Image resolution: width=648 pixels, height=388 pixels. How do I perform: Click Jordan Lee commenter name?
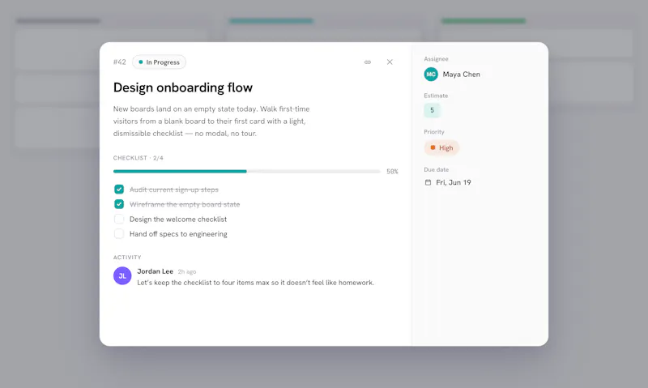[155, 271]
